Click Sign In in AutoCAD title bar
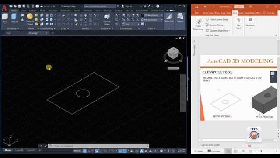Image resolution: width=280 pixels, height=158 pixels. (127, 6)
